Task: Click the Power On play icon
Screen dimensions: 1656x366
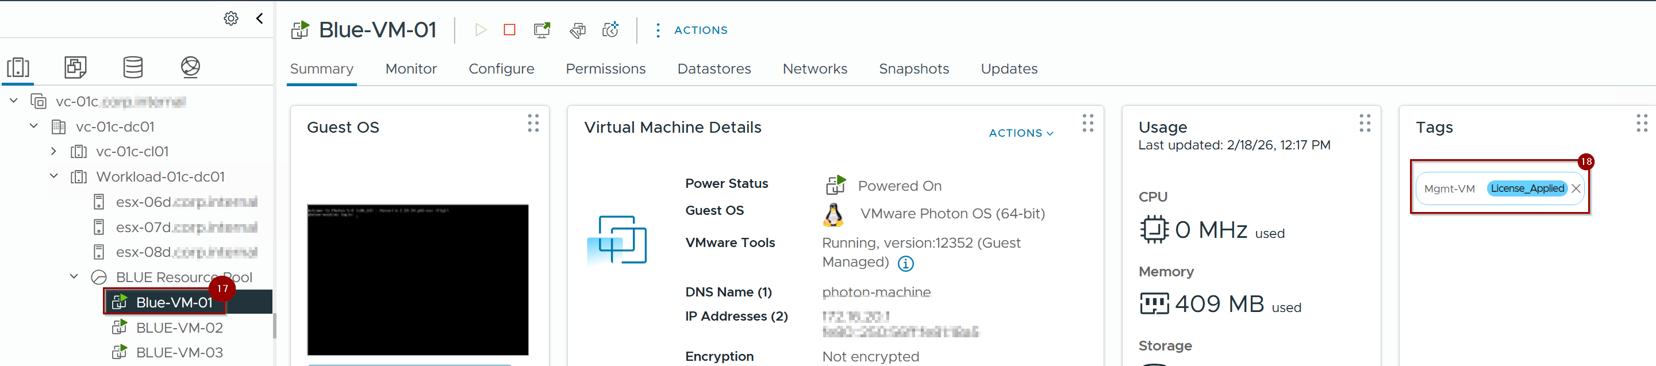Action: (x=480, y=29)
